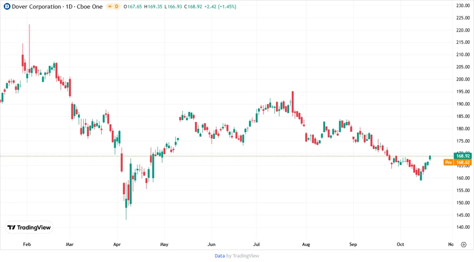Screen dimensions: 474x262
Task: Click the May time axis label
Action: 164,245
